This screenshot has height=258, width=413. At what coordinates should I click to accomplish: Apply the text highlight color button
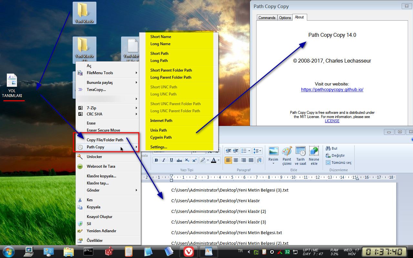coord(203,160)
